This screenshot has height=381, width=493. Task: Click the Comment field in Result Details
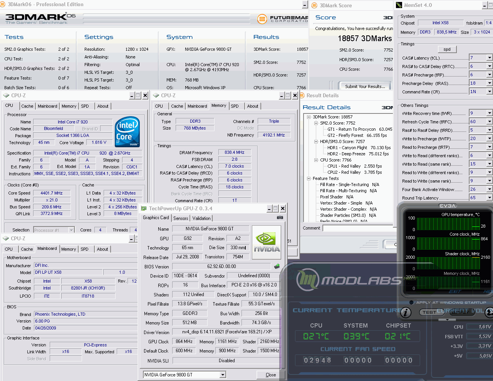coord(358,228)
